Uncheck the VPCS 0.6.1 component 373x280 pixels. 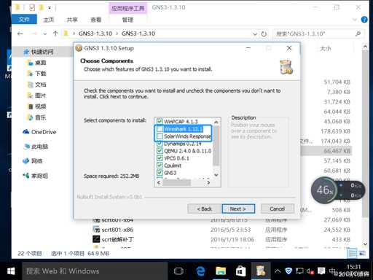(x=160, y=158)
